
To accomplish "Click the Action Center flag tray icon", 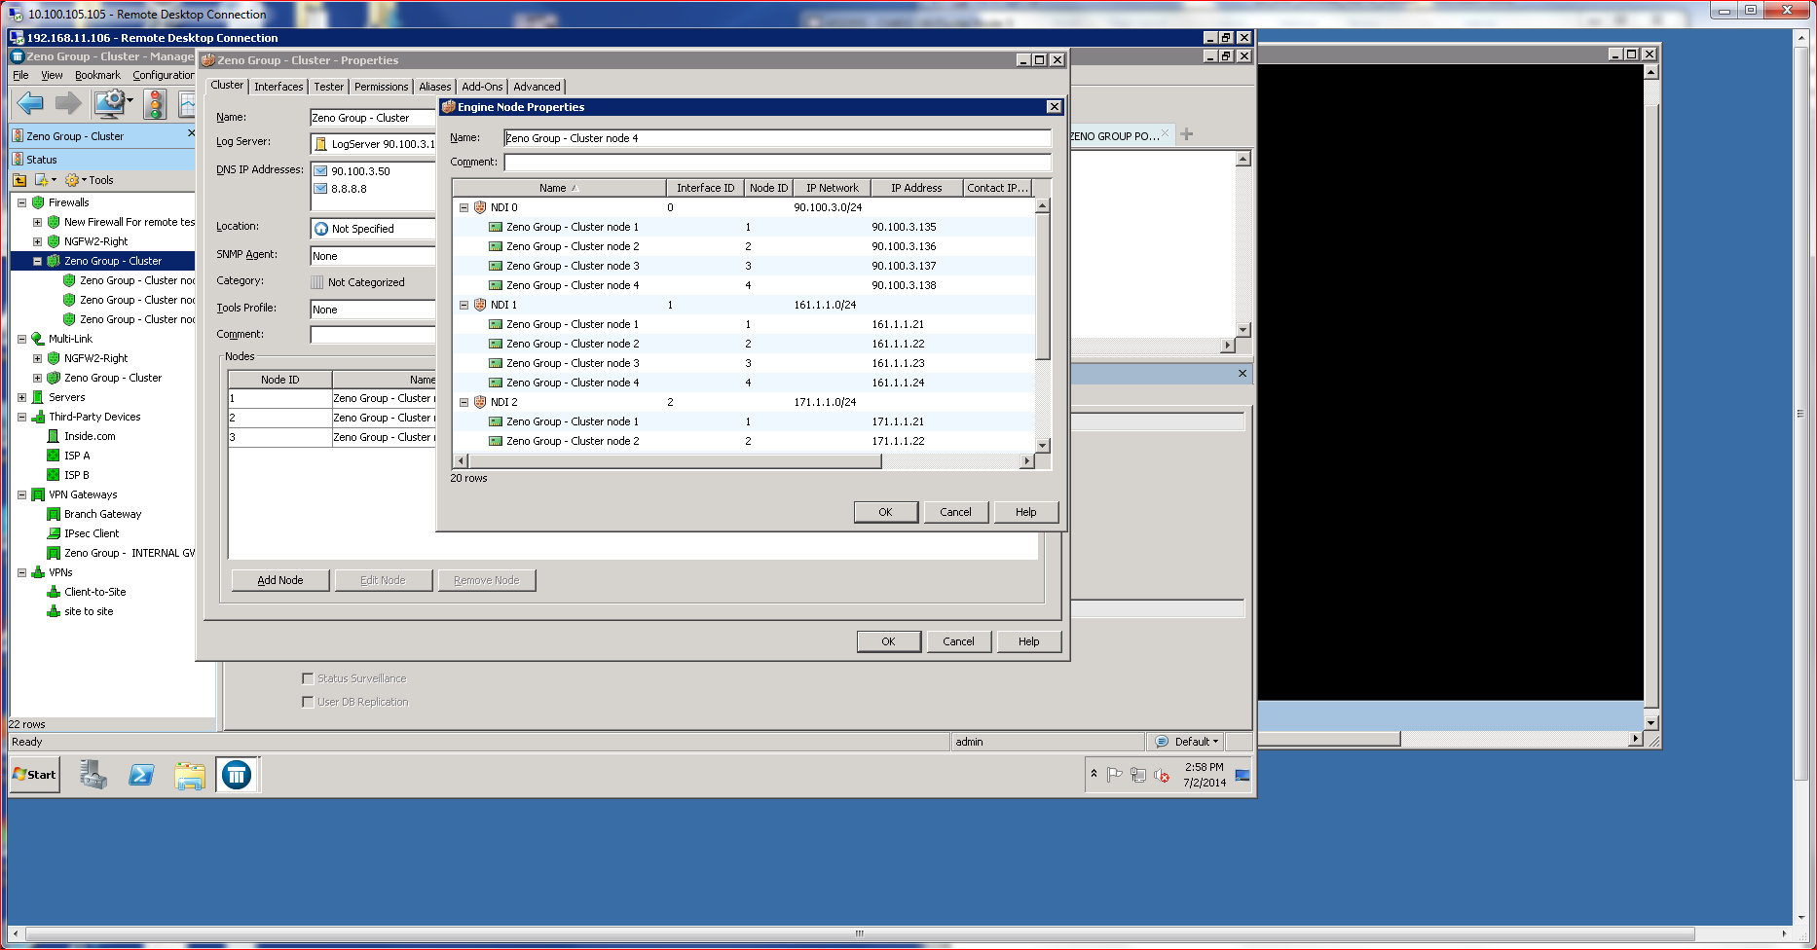I will pos(1115,775).
